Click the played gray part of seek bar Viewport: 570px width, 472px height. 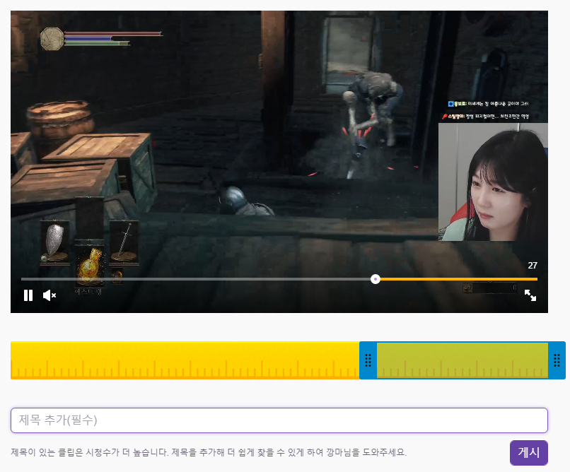point(196,279)
